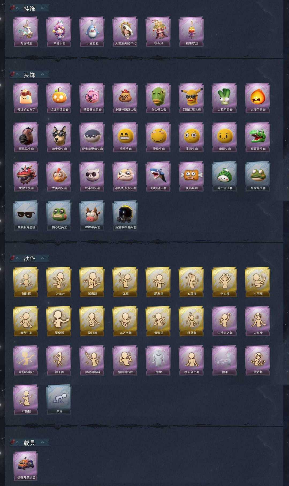The image size is (289, 486).
Task: Select the luvaboy dance action
Action: click(x=59, y=282)
